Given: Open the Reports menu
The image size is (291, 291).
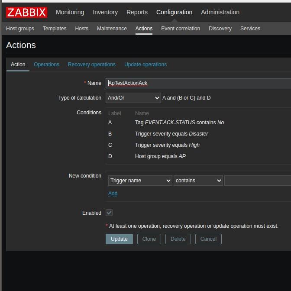Looking at the screenshot, I should coord(137,12).
